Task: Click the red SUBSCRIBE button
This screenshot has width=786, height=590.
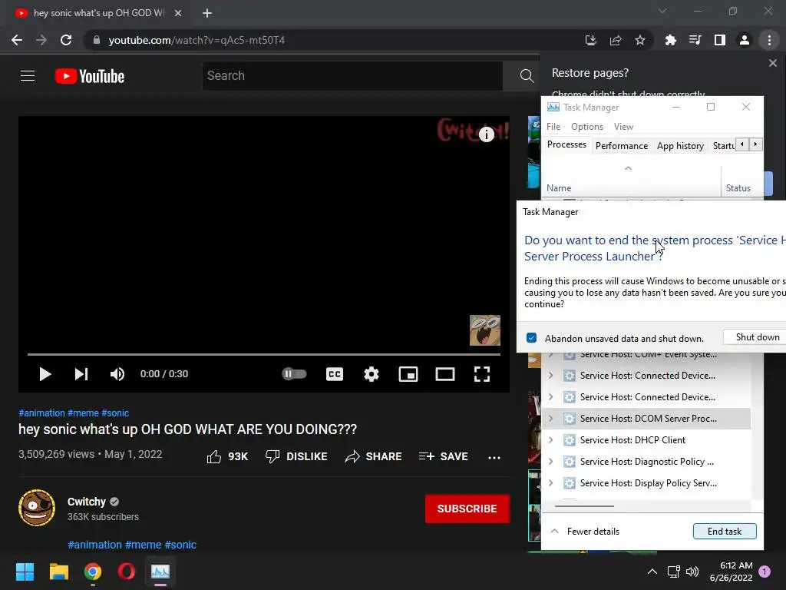Action: click(x=467, y=509)
